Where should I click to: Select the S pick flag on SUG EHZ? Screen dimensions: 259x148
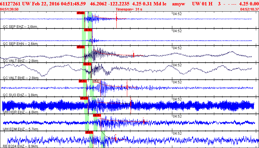pos(97,81)
